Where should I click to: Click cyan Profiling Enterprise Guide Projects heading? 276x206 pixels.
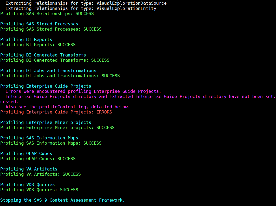point(45,86)
